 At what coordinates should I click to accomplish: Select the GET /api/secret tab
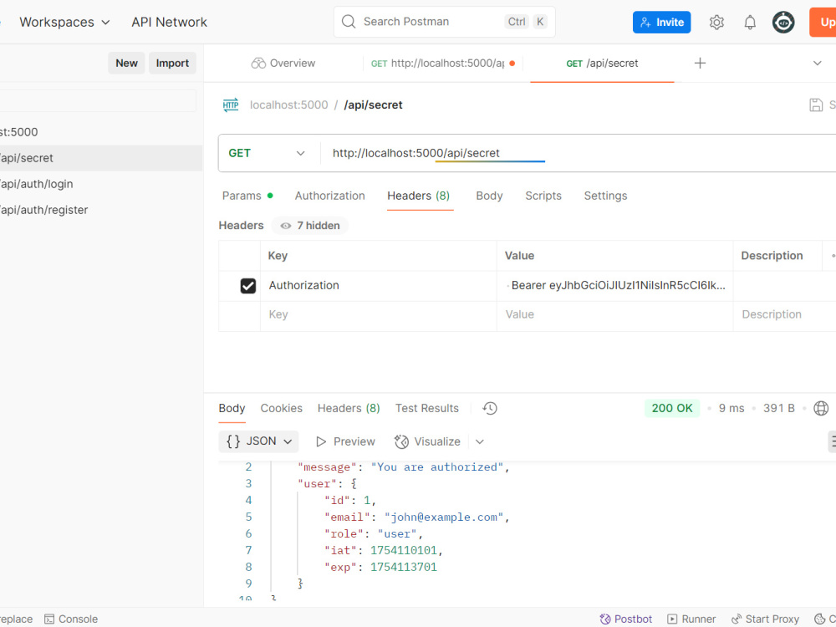click(x=602, y=63)
